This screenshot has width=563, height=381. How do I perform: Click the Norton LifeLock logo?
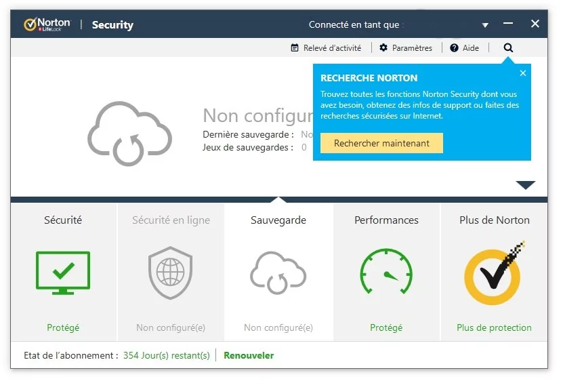click(x=47, y=24)
